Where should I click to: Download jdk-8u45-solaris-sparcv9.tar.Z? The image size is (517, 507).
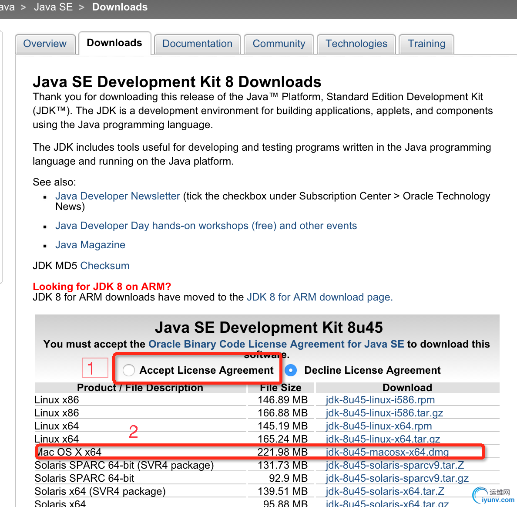pos(395,465)
